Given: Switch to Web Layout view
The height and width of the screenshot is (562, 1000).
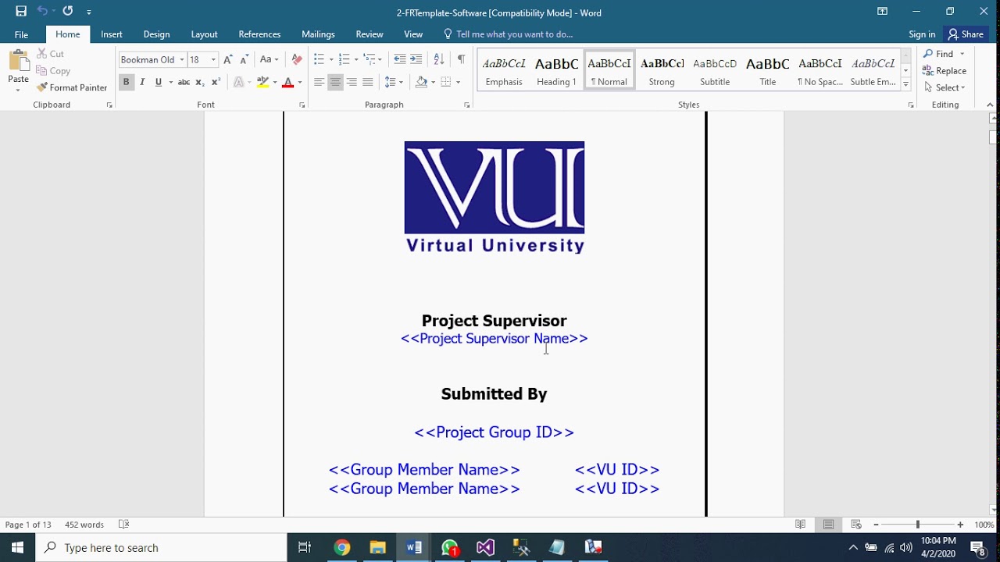Looking at the screenshot, I should tap(856, 525).
